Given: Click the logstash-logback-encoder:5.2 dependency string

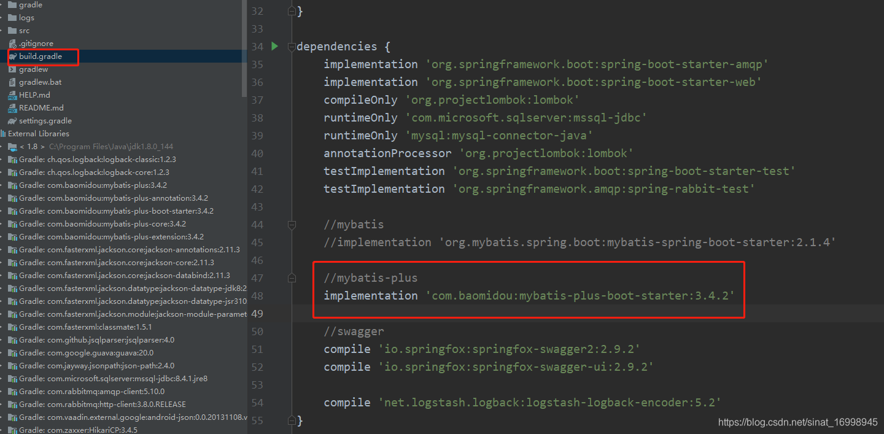Looking at the screenshot, I should click(x=550, y=403).
